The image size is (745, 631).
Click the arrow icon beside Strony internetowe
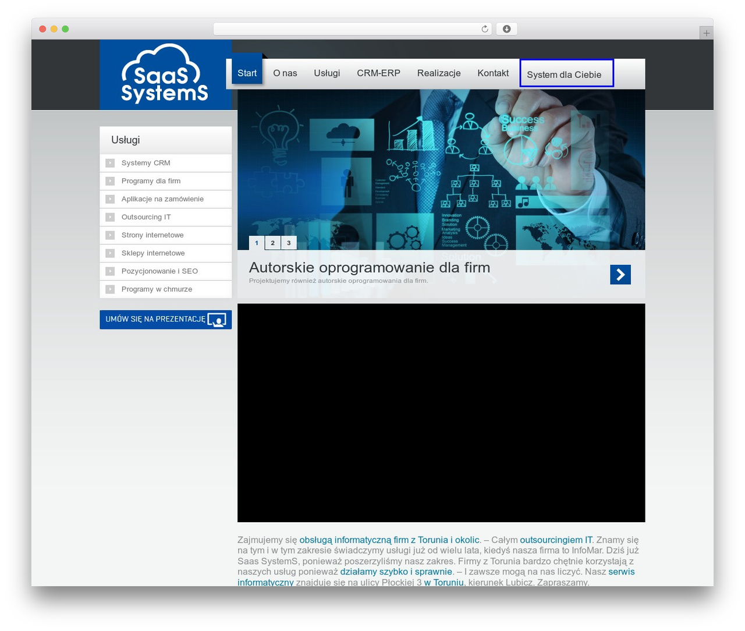(110, 235)
